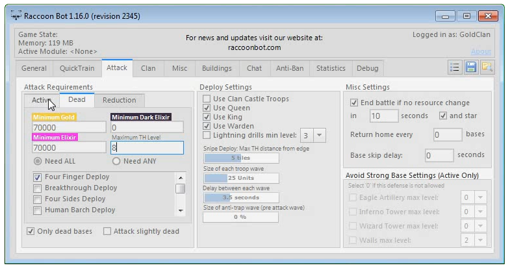Click the raccoonbot.com website text
The height and width of the screenshot is (272, 510).
click(254, 47)
